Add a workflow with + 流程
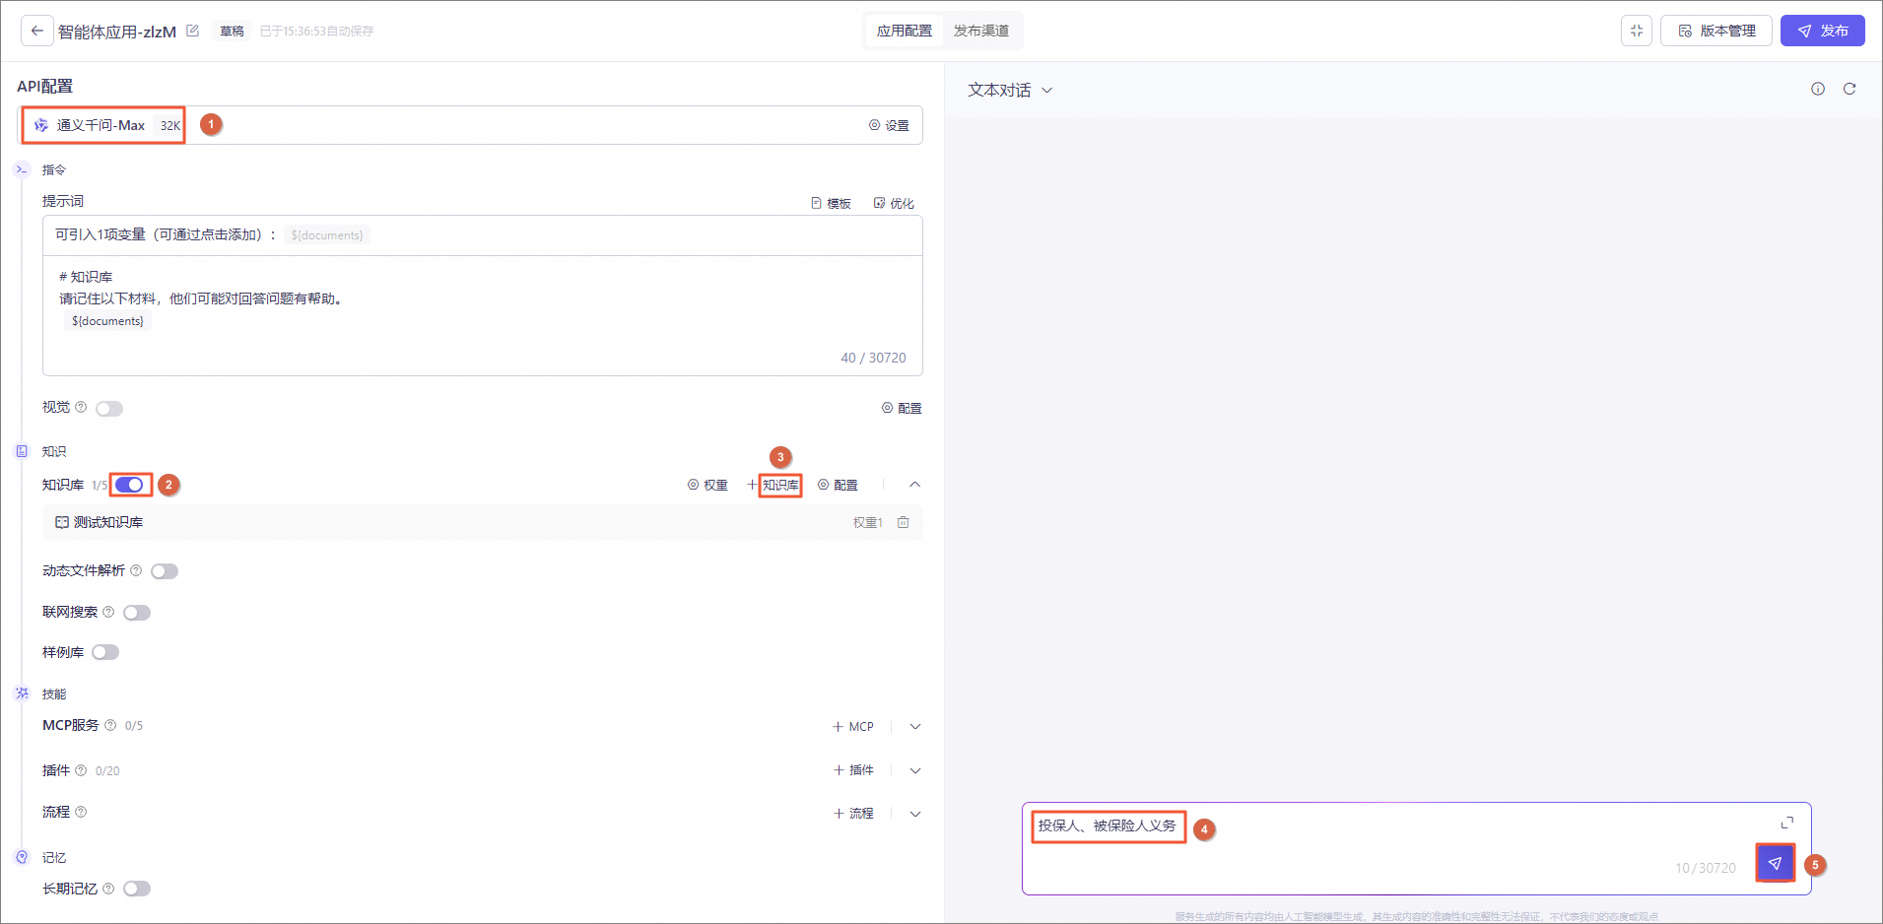This screenshot has height=924, width=1883. (x=853, y=814)
